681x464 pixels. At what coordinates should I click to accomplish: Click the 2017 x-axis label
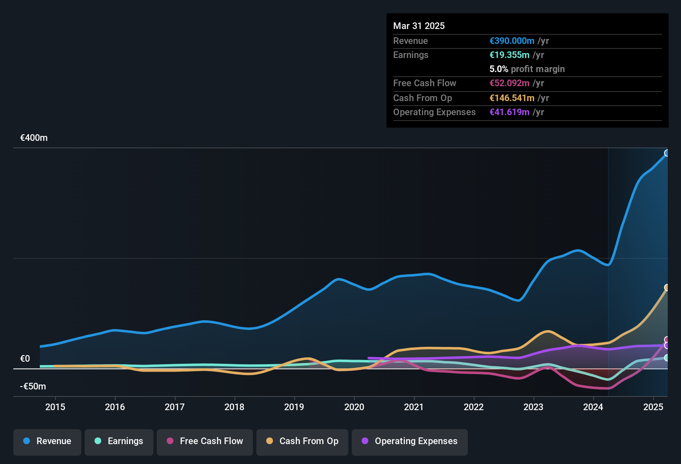(175, 407)
